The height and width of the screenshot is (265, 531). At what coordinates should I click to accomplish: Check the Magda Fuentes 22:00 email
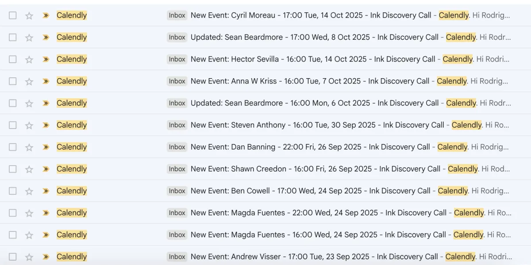click(x=13, y=213)
